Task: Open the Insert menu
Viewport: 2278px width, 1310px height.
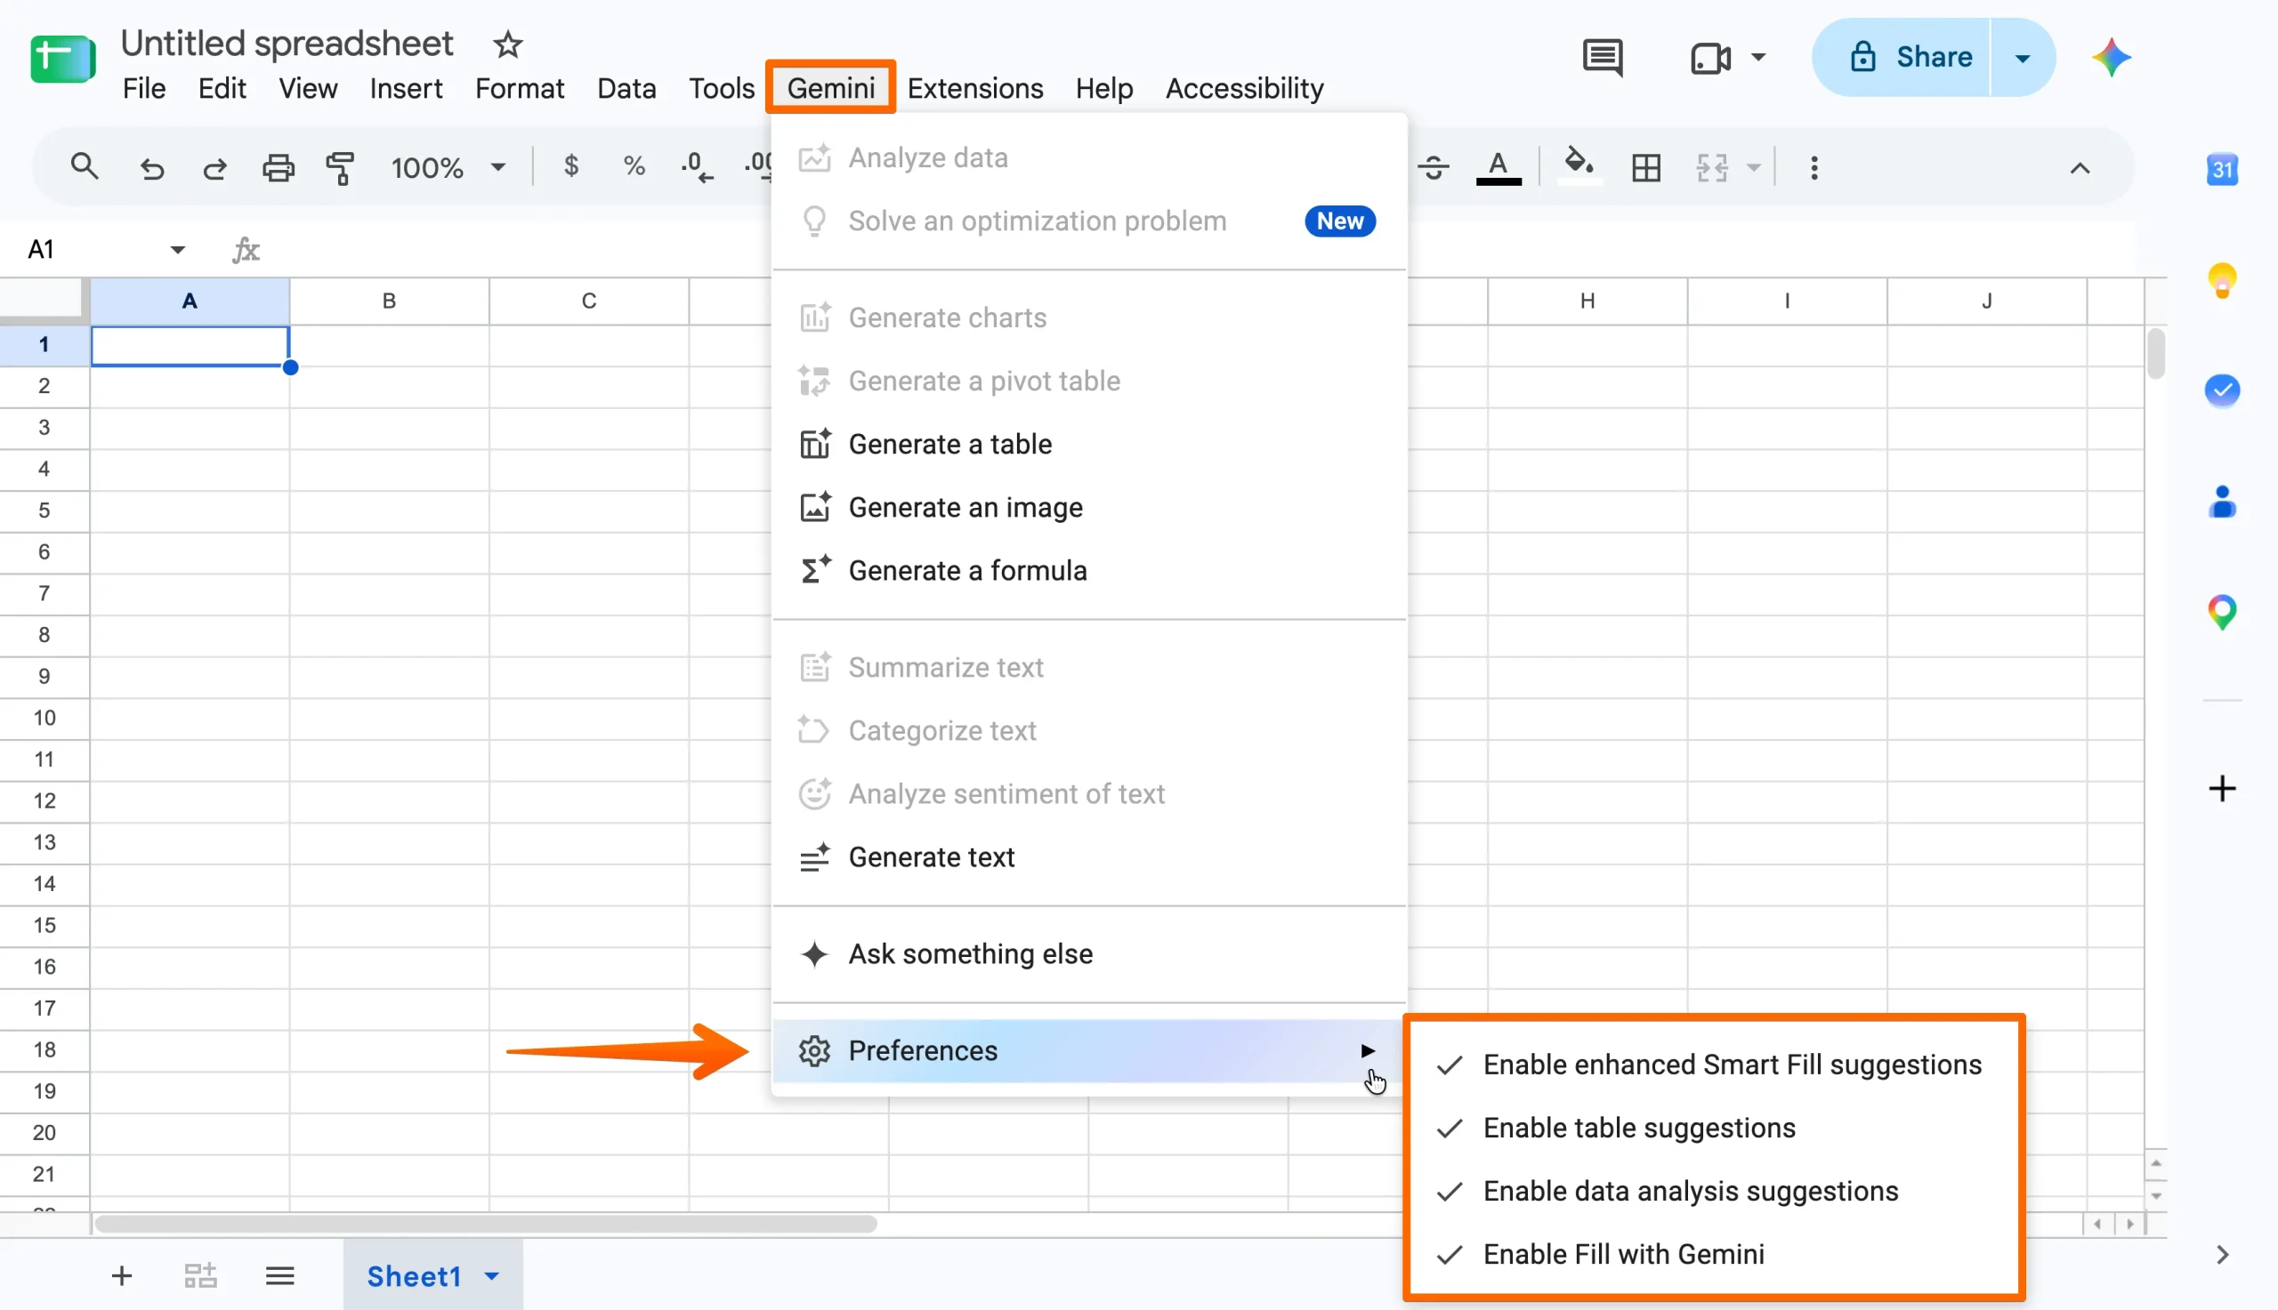Action: (406, 88)
